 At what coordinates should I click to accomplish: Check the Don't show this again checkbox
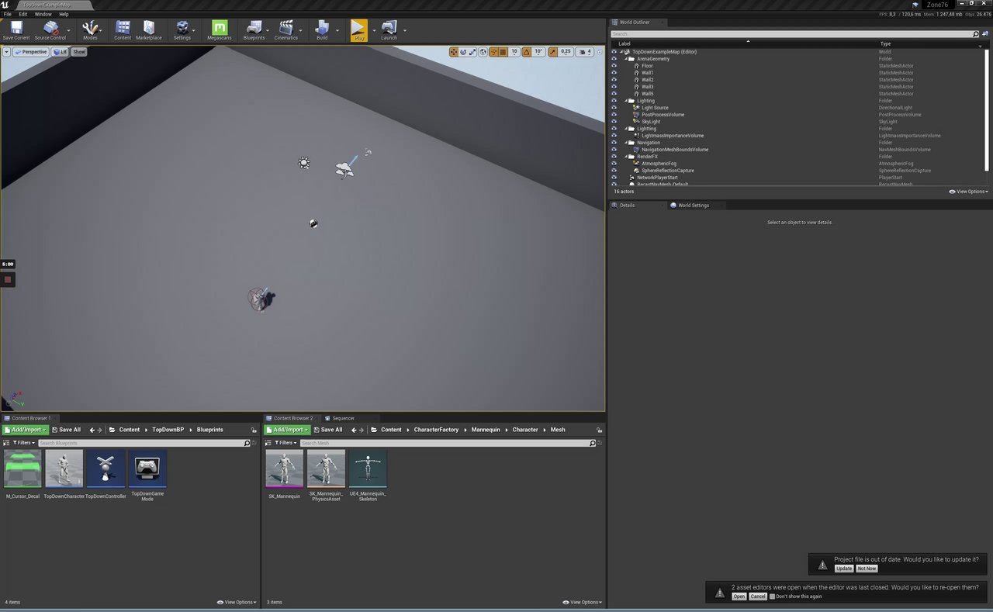[772, 596]
